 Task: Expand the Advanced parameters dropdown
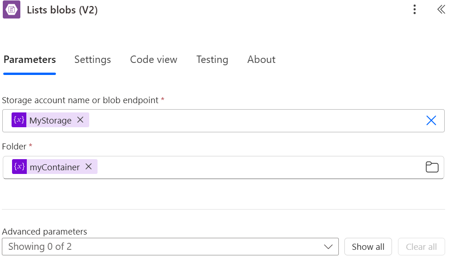(170, 247)
